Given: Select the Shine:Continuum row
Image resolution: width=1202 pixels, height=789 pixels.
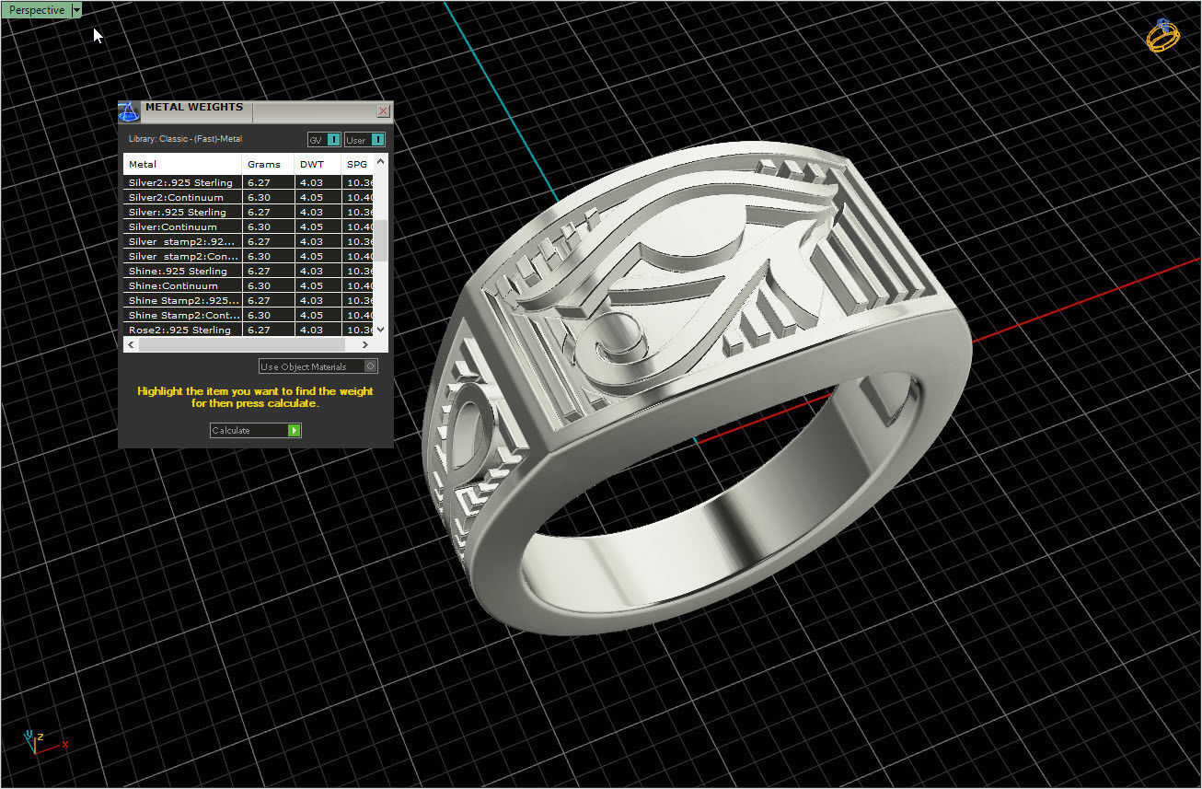Looking at the screenshot, I should [x=249, y=285].
